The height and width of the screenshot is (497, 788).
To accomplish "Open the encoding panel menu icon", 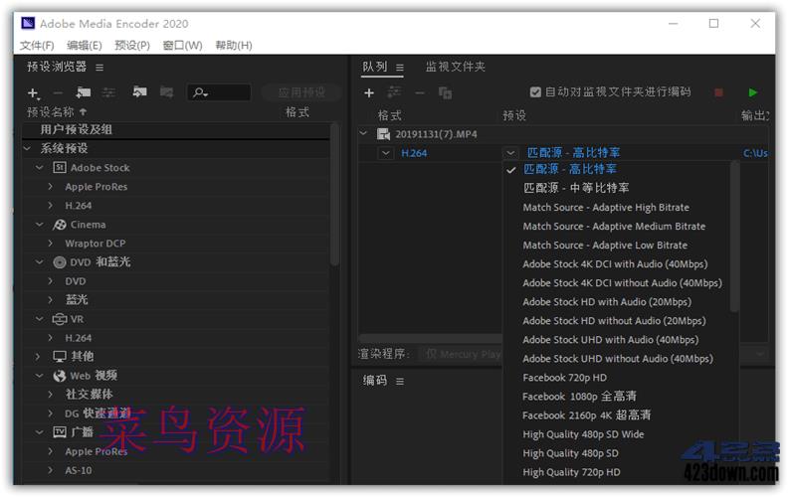I will (400, 382).
